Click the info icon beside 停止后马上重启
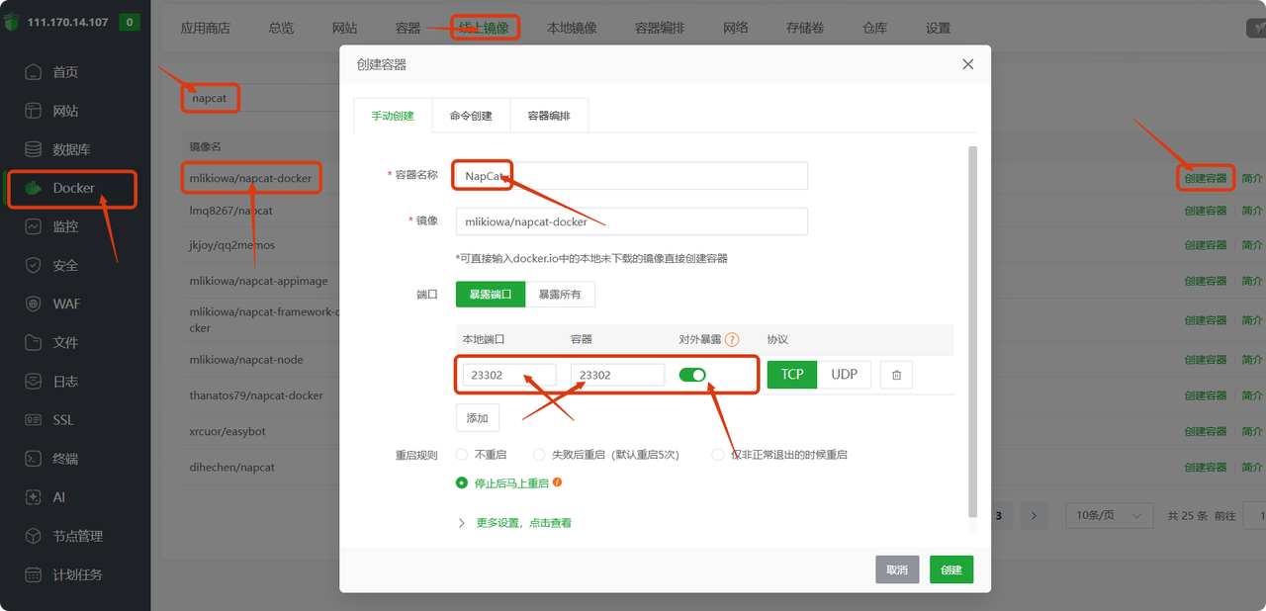 pyautogui.click(x=558, y=482)
